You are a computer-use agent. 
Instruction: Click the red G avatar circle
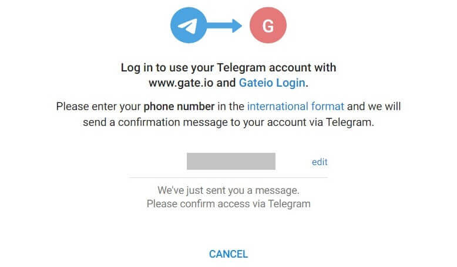tap(267, 25)
